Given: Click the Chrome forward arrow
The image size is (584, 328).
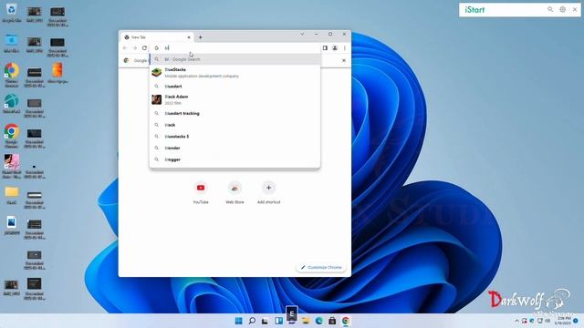Looking at the screenshot, I should (135, 48).
